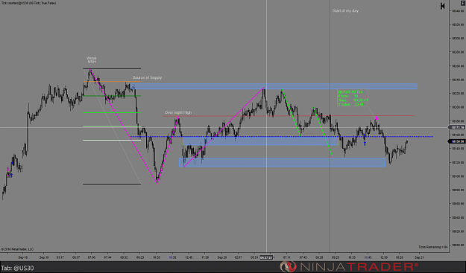Select the bottom black Fibonacci level line

(x=112, y=184)
